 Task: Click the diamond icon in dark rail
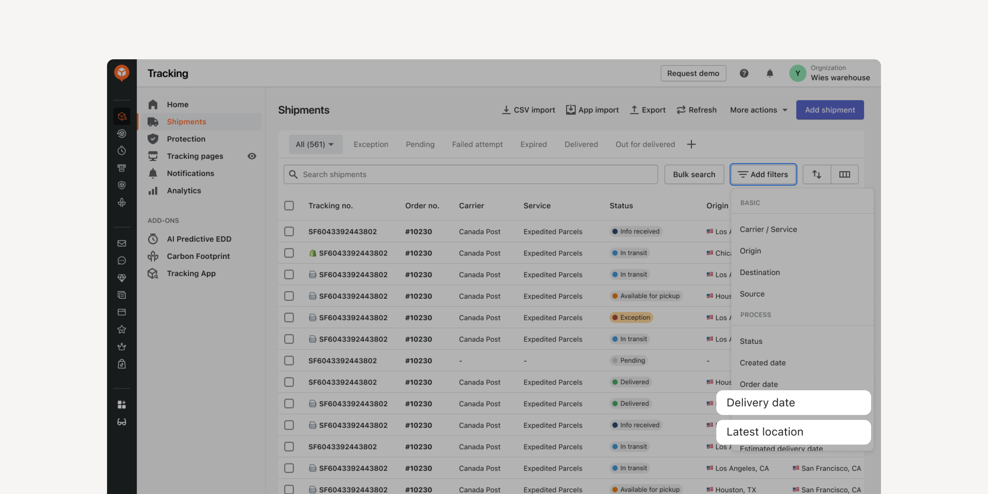(122, 278)
